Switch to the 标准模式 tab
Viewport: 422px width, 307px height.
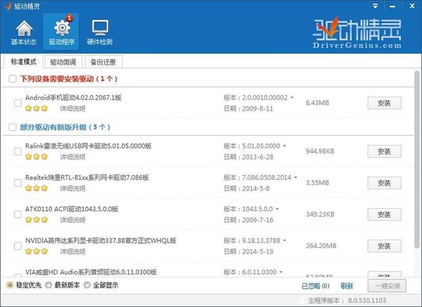(x=23, y=62)
